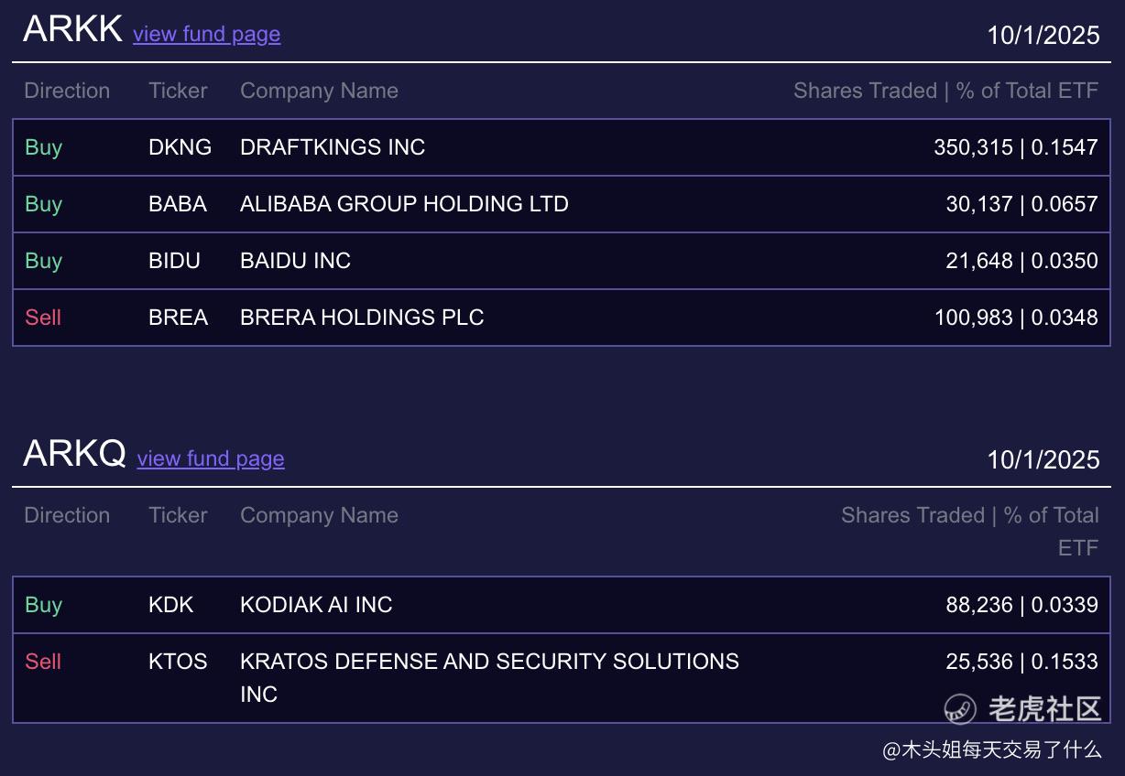Click the BIDU ticker cell
1125x776 pixels.
click(x=174, y=261)
